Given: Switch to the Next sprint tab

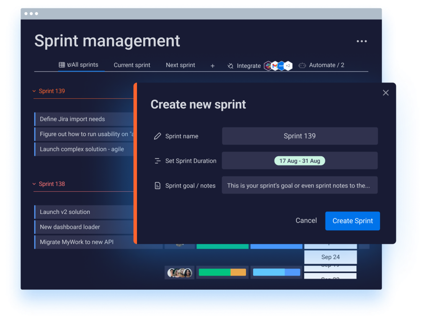Looking at the screenshot, I should click(180, 65).
